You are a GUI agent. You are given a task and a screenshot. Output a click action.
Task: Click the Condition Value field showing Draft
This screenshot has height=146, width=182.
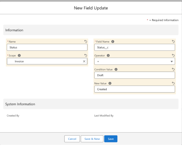pos(134,75)
